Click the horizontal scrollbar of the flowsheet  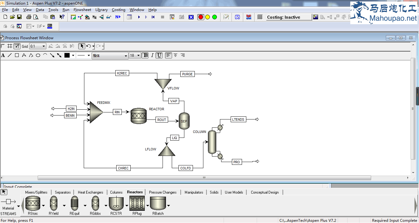[x=204, y=178]
